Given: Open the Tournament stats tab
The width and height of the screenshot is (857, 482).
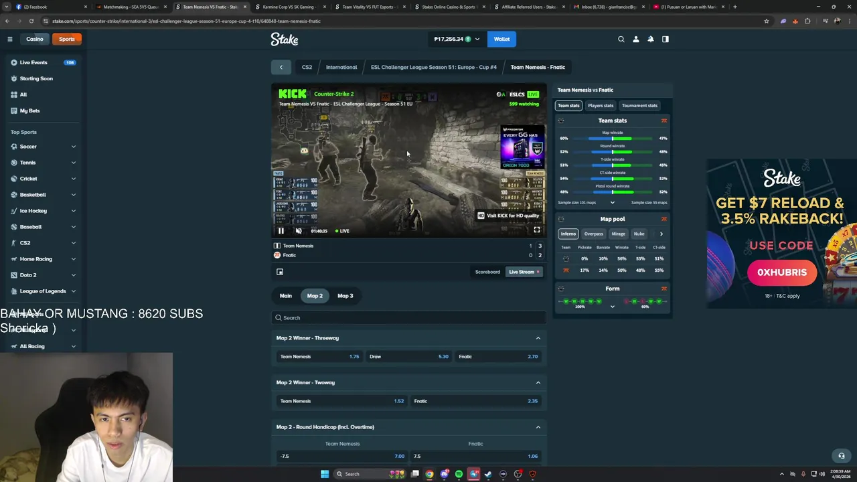Looking at the screenshot, I should (639, 105).
